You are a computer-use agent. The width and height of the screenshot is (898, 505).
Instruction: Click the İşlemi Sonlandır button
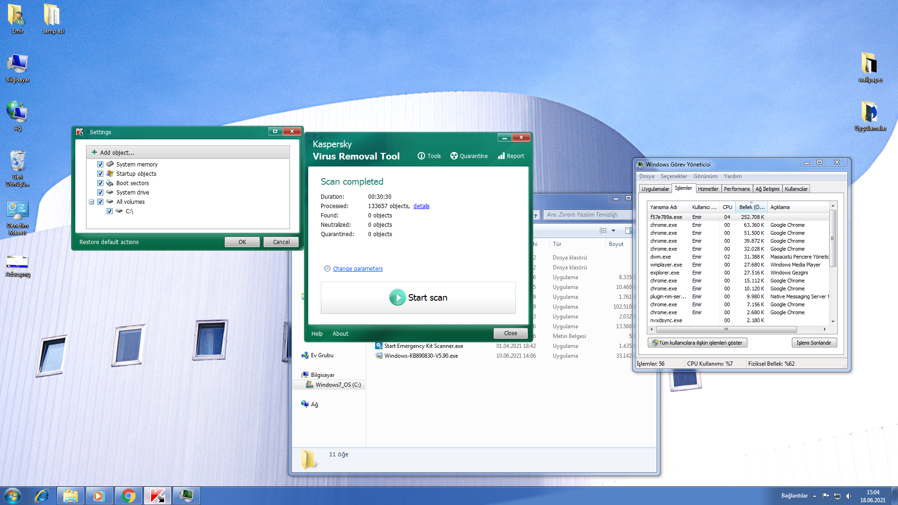point(814,343)
